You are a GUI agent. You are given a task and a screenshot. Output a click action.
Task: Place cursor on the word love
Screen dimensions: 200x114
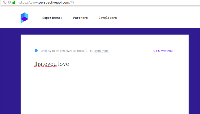tap(63, 64)
